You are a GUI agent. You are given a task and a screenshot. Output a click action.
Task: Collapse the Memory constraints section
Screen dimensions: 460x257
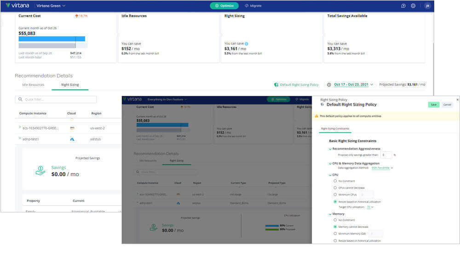(x=330, y=214)
